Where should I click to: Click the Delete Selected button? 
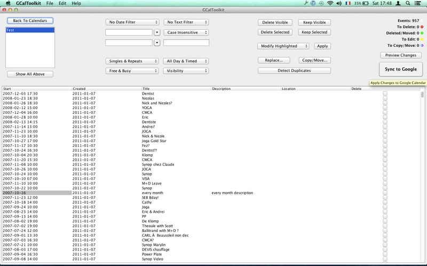pos(275,32)
